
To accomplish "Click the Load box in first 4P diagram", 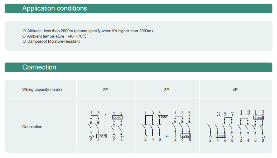I will (221, 136).
